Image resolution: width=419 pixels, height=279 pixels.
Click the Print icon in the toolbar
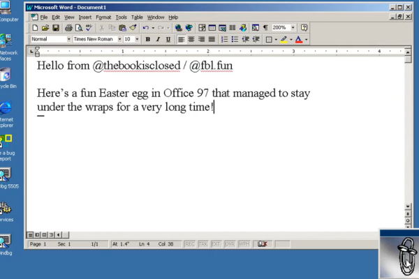click(x=68, y=28)
